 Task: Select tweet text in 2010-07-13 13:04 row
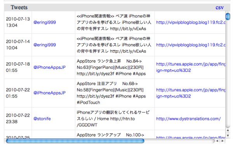coord(114,22)
